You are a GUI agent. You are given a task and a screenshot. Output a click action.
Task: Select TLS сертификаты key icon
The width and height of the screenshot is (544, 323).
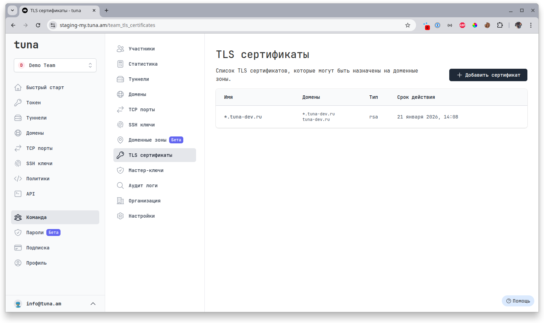coord(120,155)
